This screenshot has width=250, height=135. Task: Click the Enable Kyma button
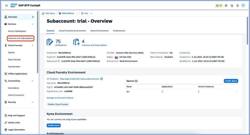point(53,125)
